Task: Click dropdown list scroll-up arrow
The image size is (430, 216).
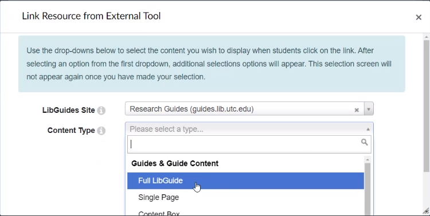Action: point(368,159)
